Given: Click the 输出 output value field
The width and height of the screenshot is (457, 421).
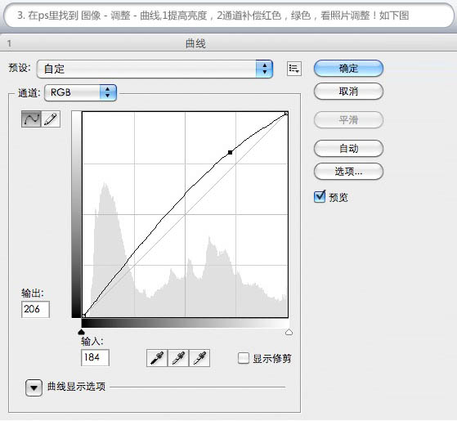Looking at the screenshot, I should pos(35,309).
